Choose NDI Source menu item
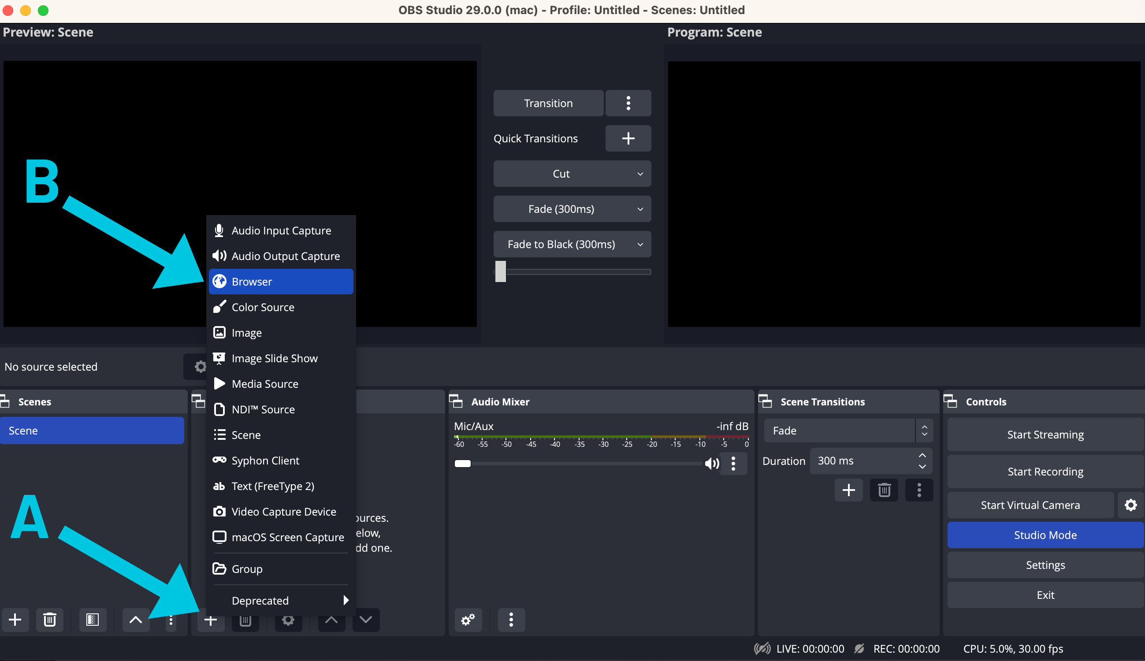Image resolution: width=1145 pixels, height=661 pixels. [x=281, y=409]
